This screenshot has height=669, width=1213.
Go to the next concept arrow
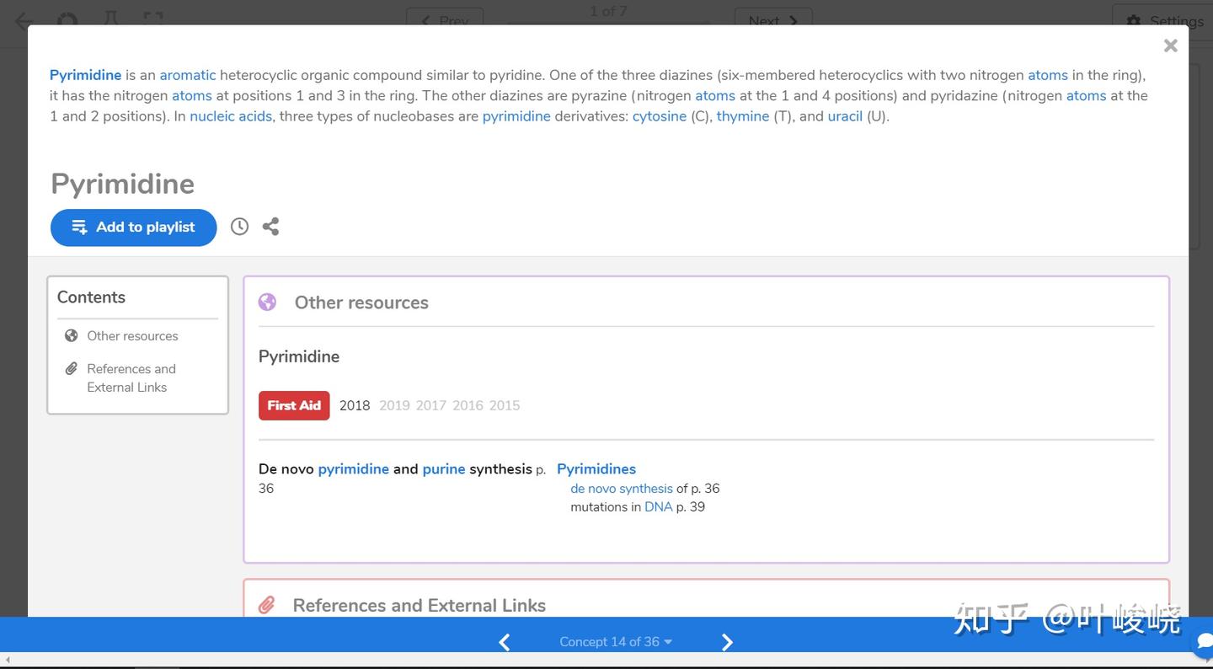click(x=727, y=642)
